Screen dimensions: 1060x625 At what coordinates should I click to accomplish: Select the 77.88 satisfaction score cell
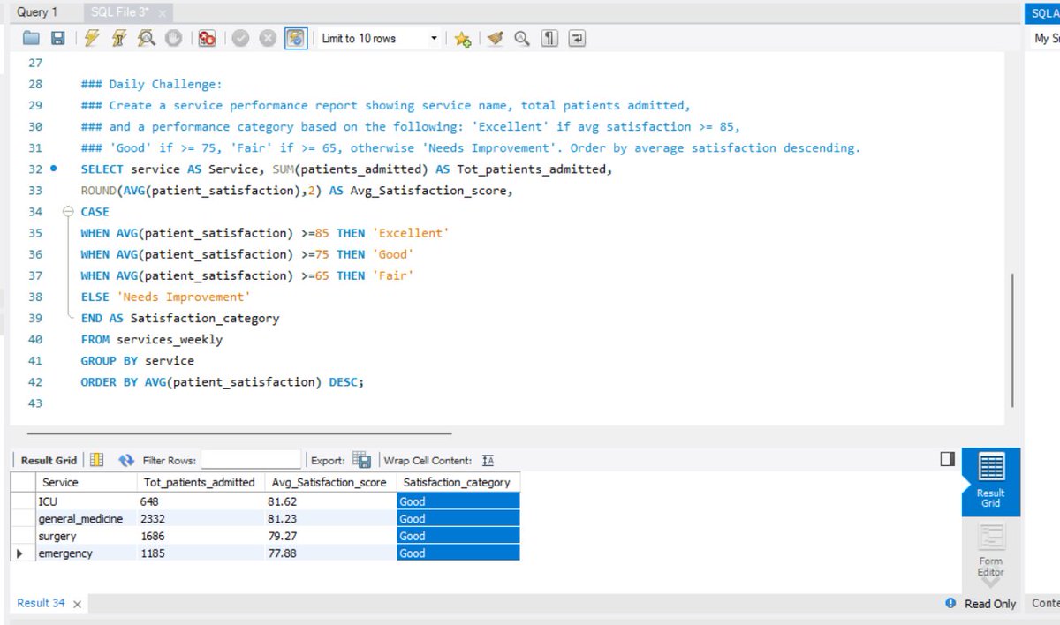point(329,553)
